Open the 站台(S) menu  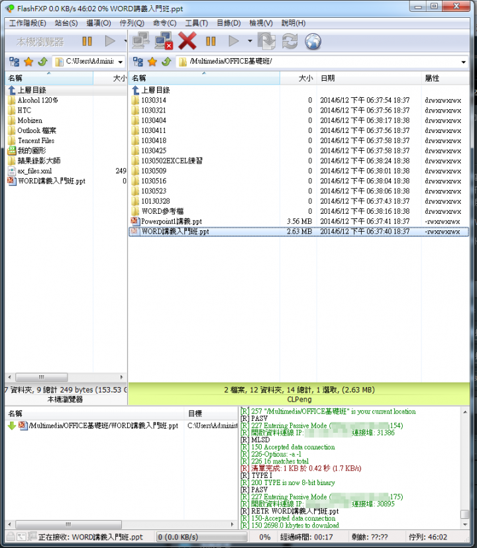tap(66, 23)
